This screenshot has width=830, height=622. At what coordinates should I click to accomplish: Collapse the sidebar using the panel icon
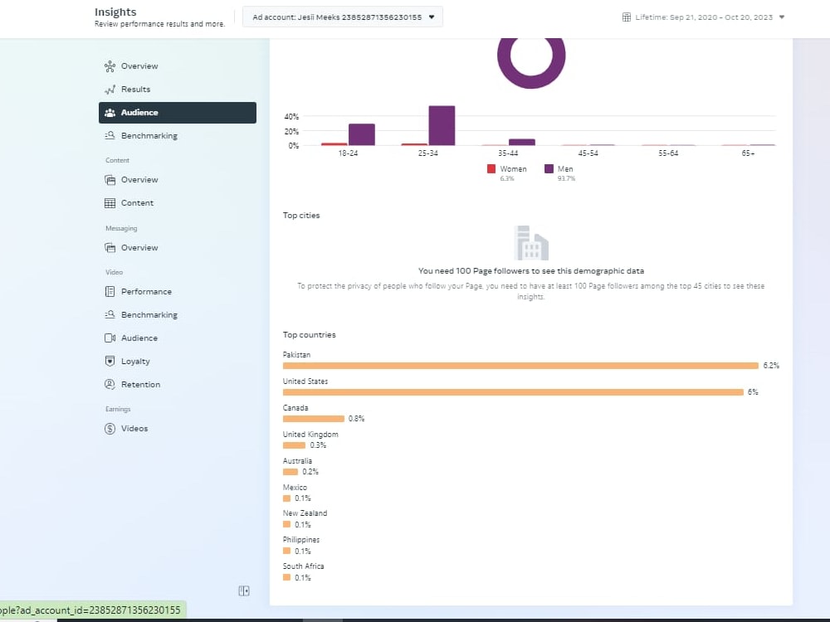(243, 590)
